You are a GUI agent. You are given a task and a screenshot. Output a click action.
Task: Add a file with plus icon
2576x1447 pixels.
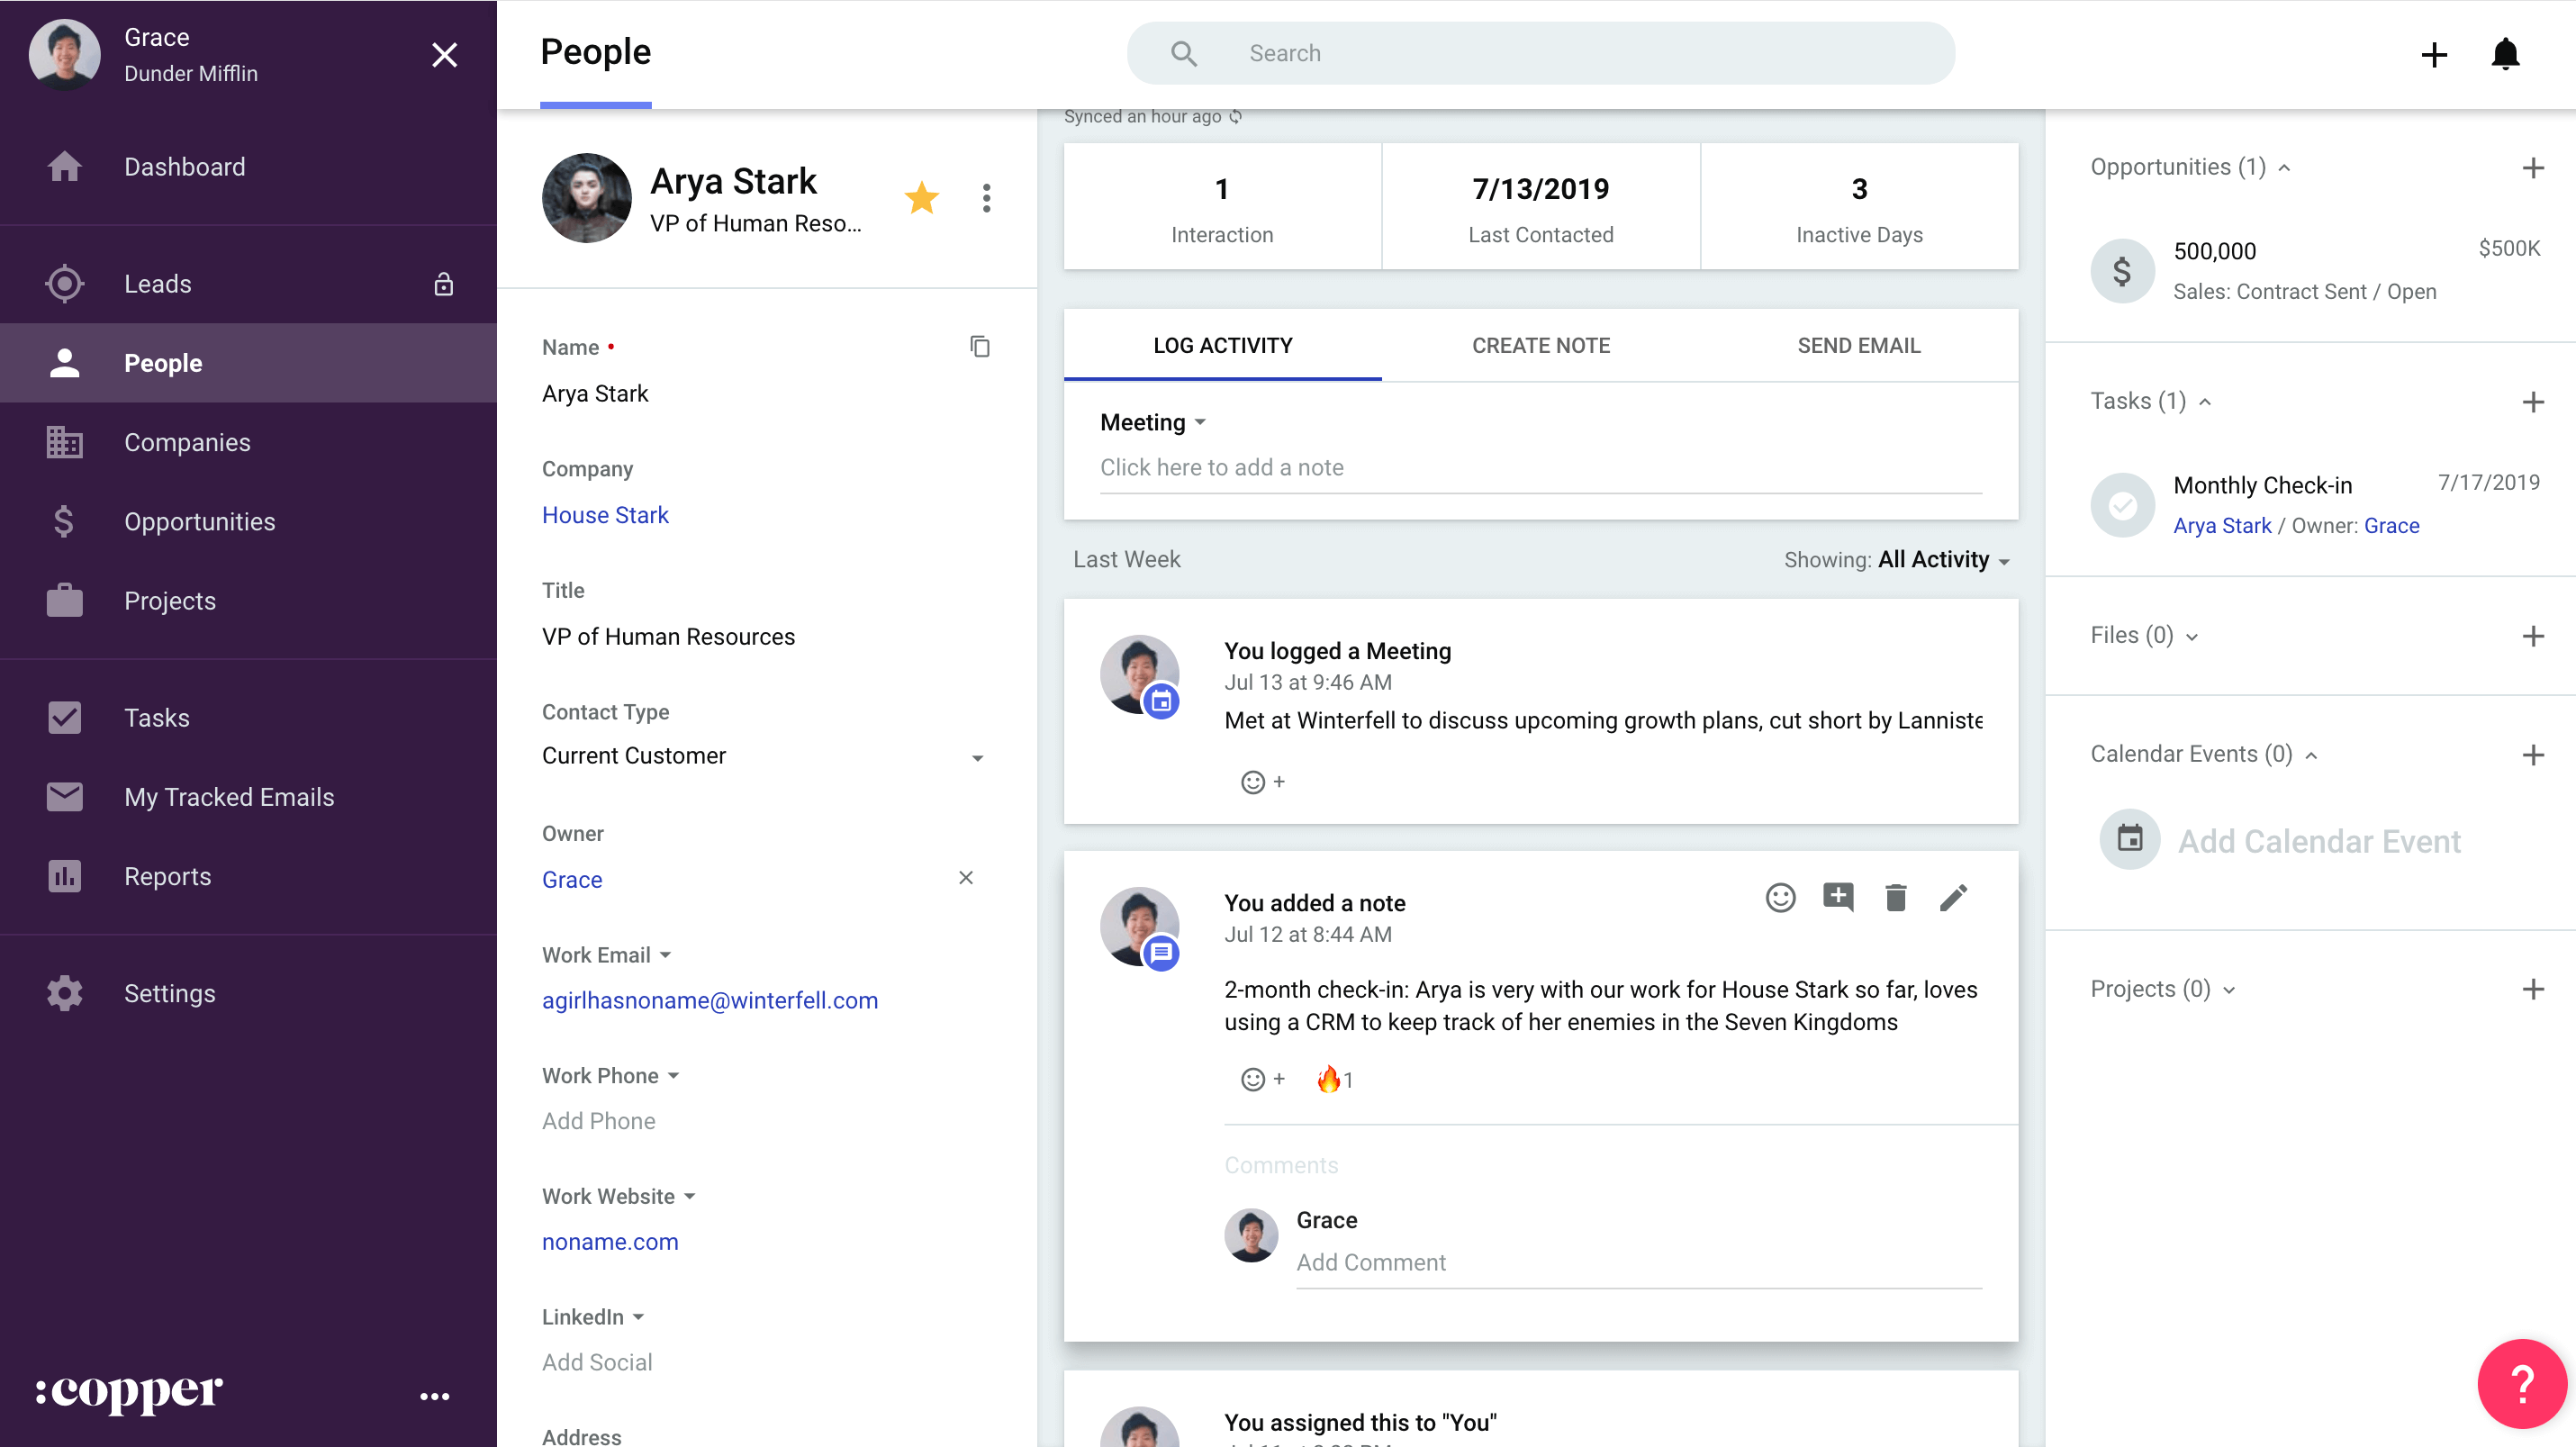(x=2533, y=636)
